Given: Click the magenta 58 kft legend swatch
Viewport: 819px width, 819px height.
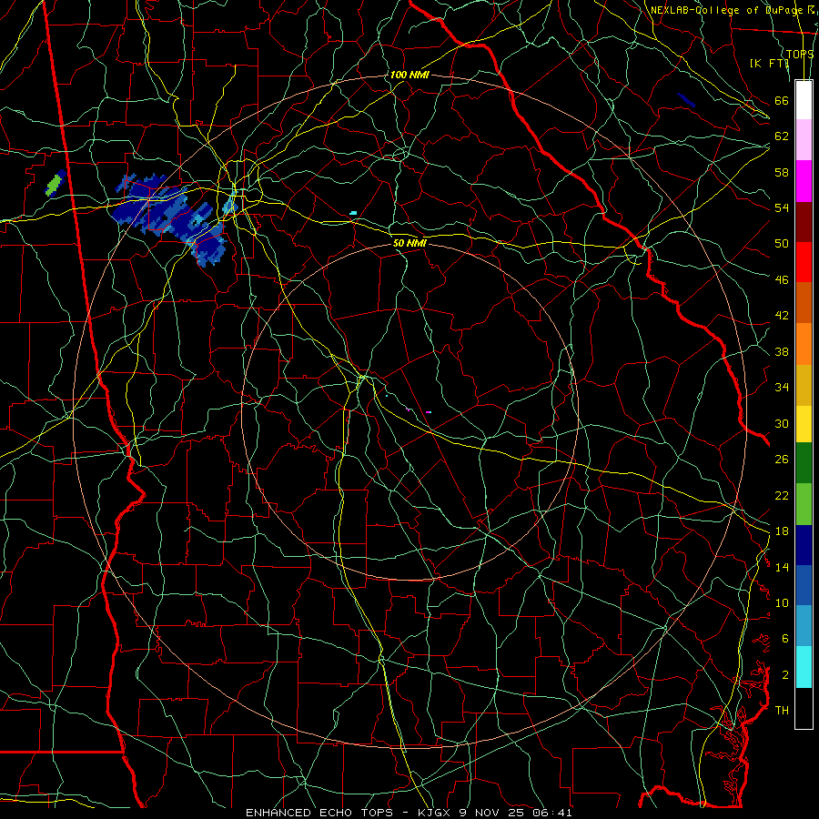Looking at the screenshot, I should 804,181.
